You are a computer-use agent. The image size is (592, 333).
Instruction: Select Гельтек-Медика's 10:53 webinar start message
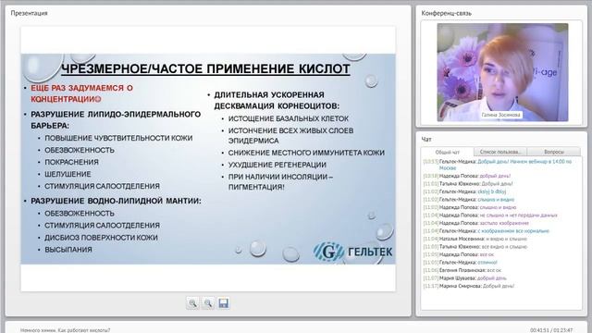pos(498,165)
